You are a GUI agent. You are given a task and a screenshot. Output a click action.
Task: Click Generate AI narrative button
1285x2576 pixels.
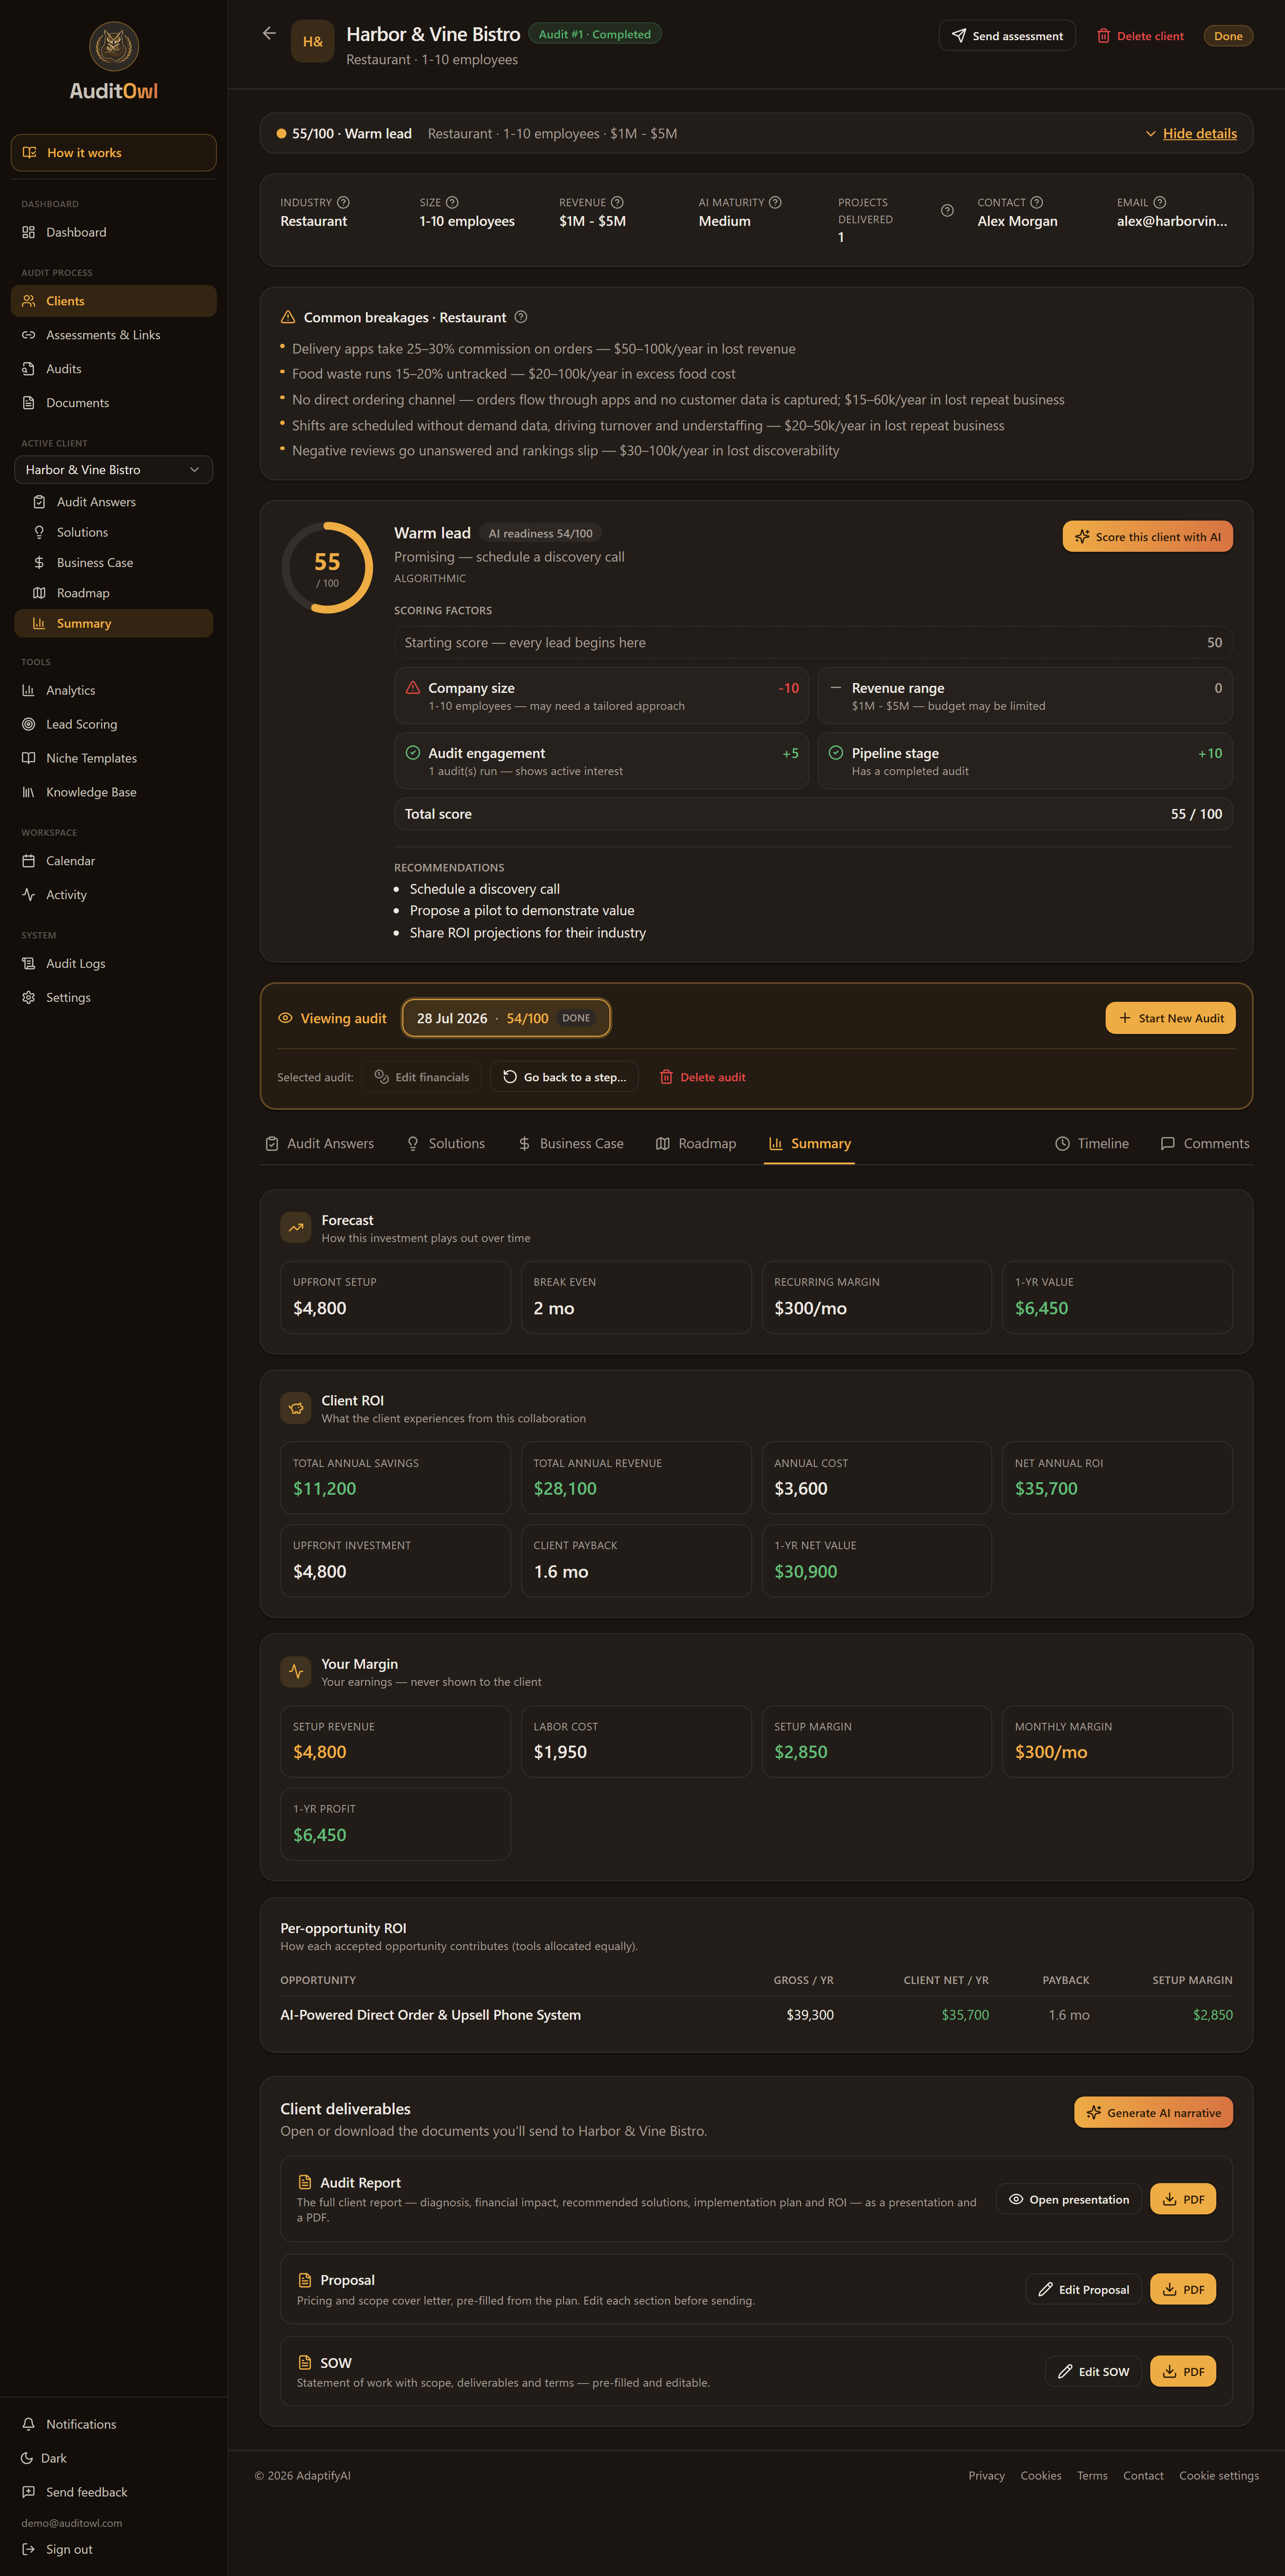point(1153,2113)
